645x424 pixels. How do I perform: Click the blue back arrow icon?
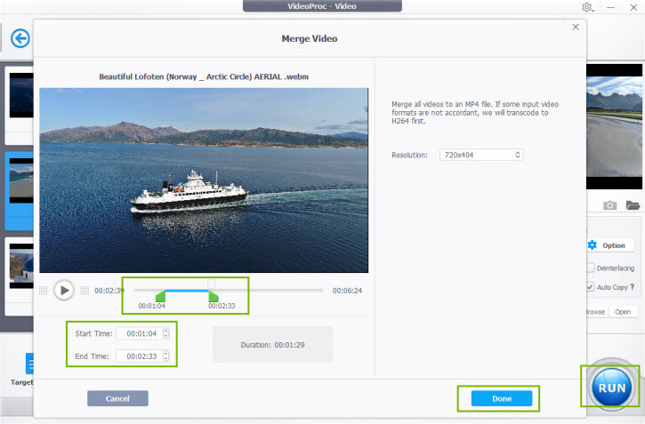click(x=20, y=38)
